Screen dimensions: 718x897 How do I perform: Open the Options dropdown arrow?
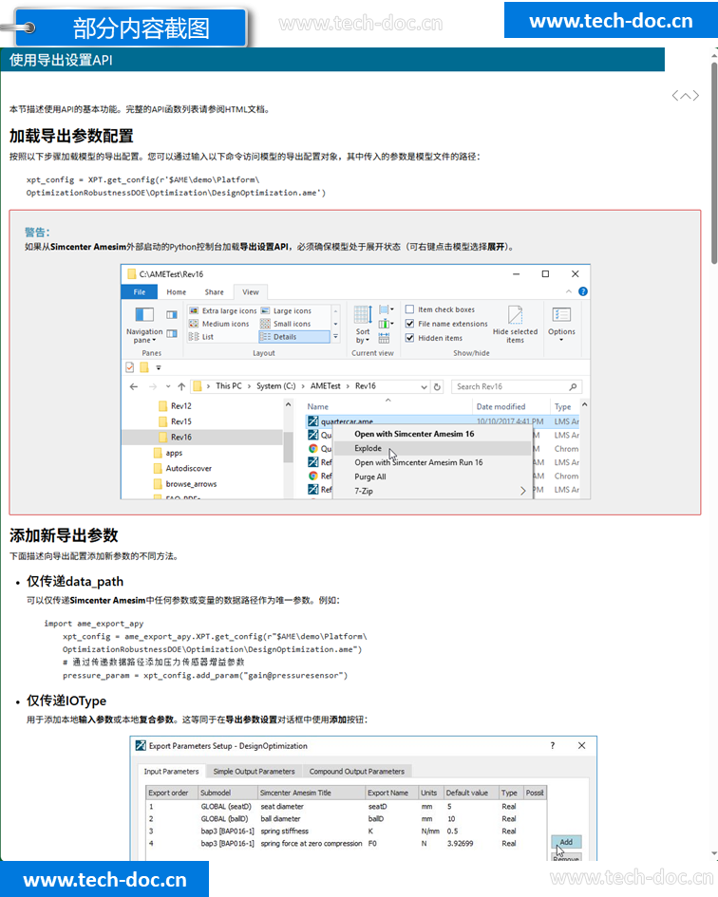click(x=561, y=341)
